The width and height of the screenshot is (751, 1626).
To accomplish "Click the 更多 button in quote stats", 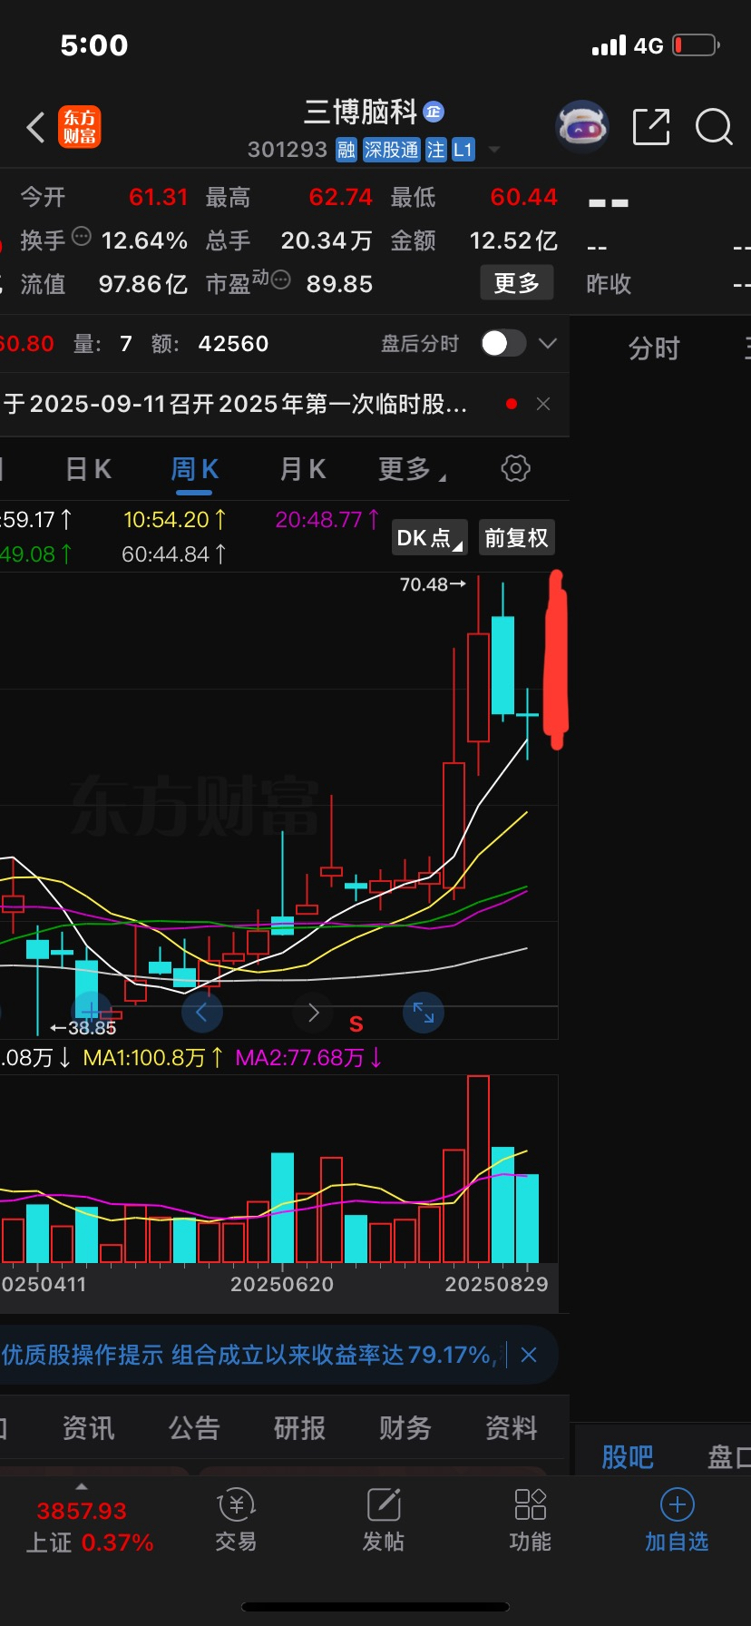I will pyautogui.click(x=516, y=283).
